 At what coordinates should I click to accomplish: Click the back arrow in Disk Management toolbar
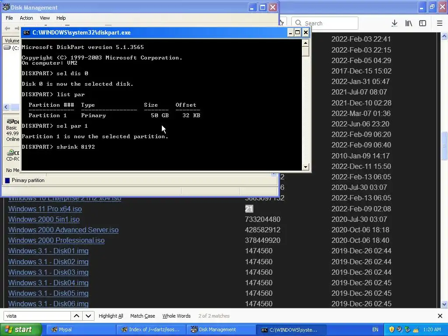click(8, 28)
